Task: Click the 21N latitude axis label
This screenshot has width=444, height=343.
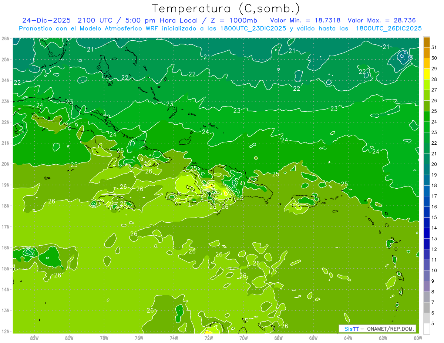Action: tap(5, 143)
